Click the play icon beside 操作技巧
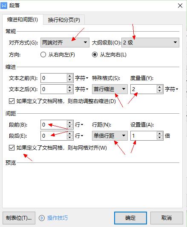 pos(42,218)
